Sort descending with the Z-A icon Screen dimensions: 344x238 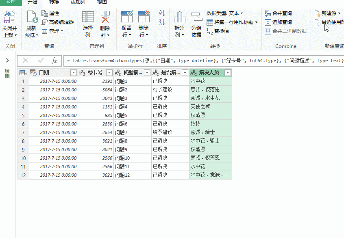click(162, 22)
